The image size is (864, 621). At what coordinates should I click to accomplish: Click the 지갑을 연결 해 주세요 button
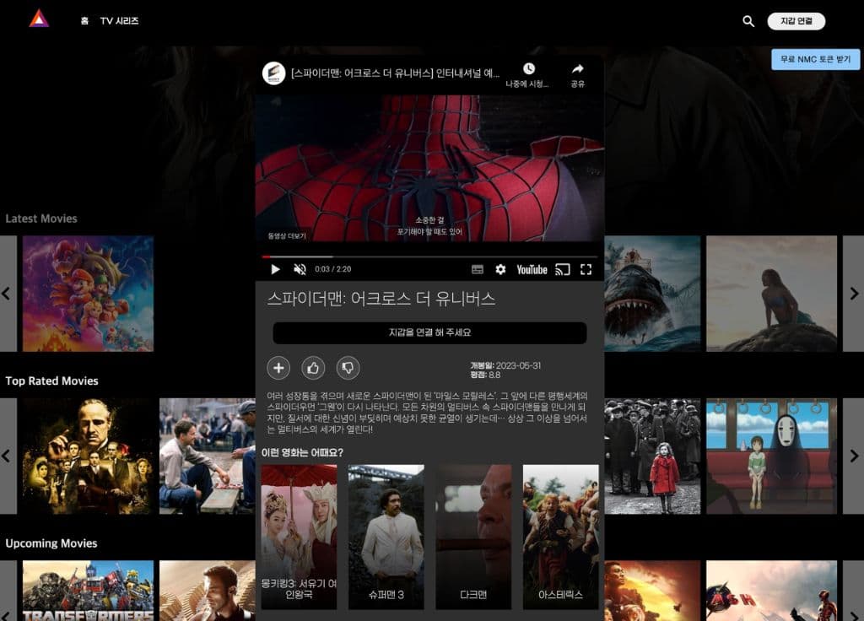pos(429,332)
